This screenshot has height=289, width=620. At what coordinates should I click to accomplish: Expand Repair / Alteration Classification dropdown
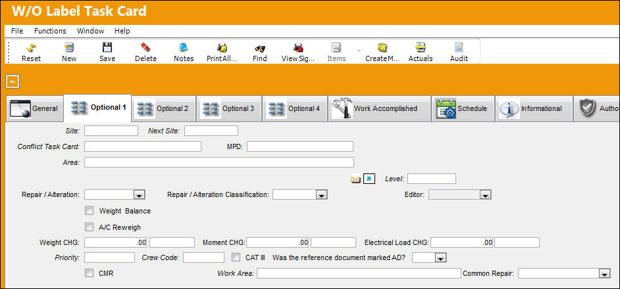pos(321,194)
